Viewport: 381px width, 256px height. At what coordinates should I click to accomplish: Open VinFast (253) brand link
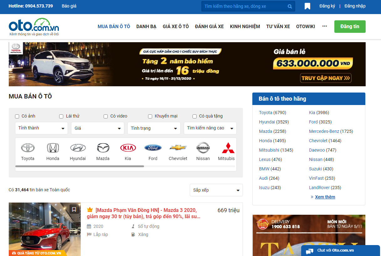click(x=322, y=178)
